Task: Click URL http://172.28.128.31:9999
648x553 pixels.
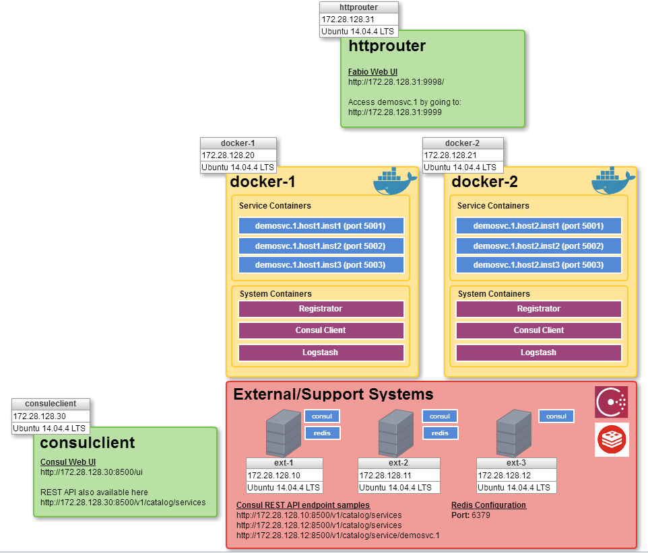Action: (395, 112)
